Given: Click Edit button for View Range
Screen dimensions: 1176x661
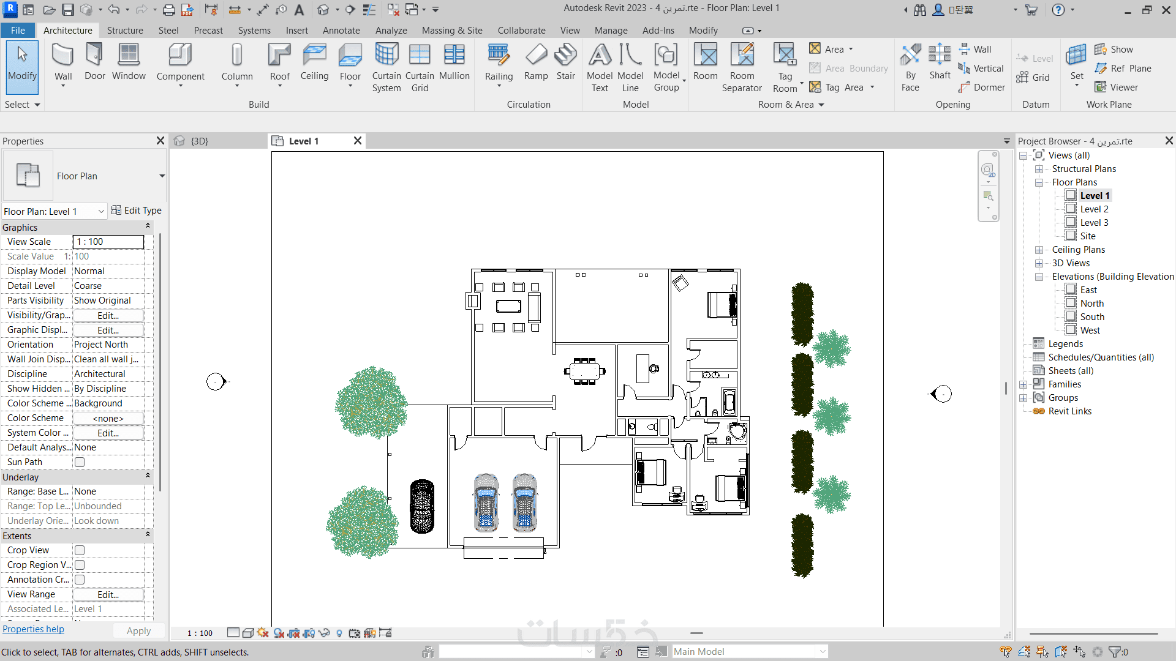Looking at the screenshot, I should tap(108, 594).
